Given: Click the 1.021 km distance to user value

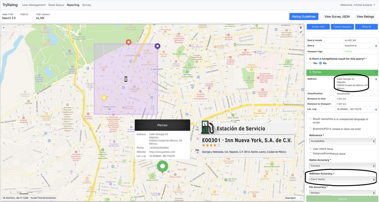Looking at the screenshot, I should pyautogui.click(x=341, y=99).
